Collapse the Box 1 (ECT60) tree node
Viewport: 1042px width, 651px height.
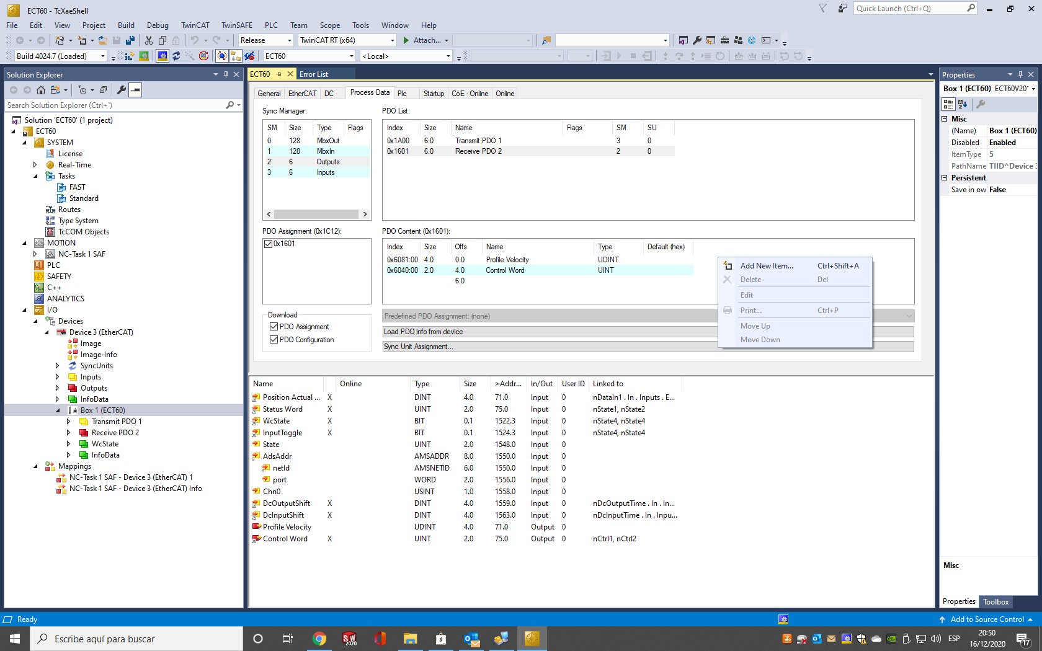point(58,410)
